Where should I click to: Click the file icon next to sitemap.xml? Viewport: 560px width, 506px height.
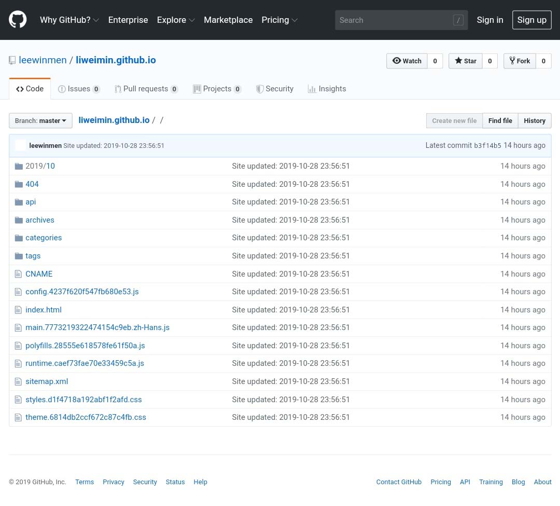pyautogui.click(x=19, y=381)
